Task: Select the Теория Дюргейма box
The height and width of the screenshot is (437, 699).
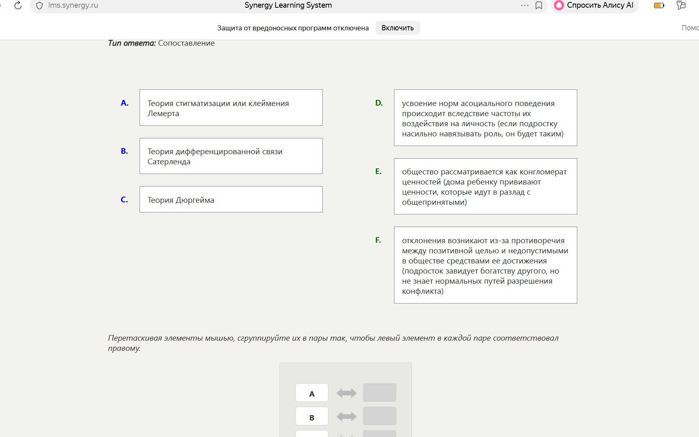Action: pyautogui.click(x=231, y=199)
